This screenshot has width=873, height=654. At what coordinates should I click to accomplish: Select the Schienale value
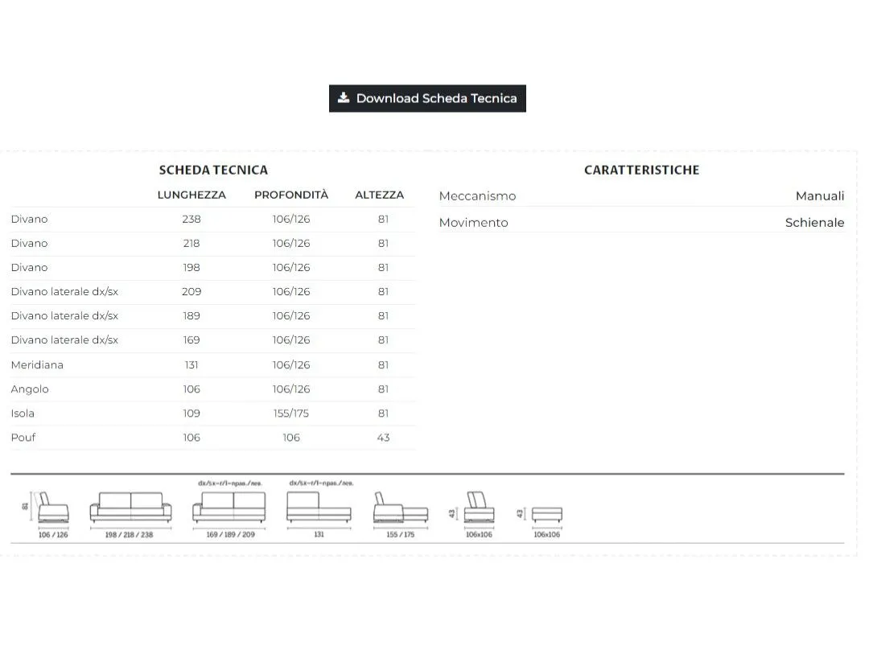click(814, 223)
